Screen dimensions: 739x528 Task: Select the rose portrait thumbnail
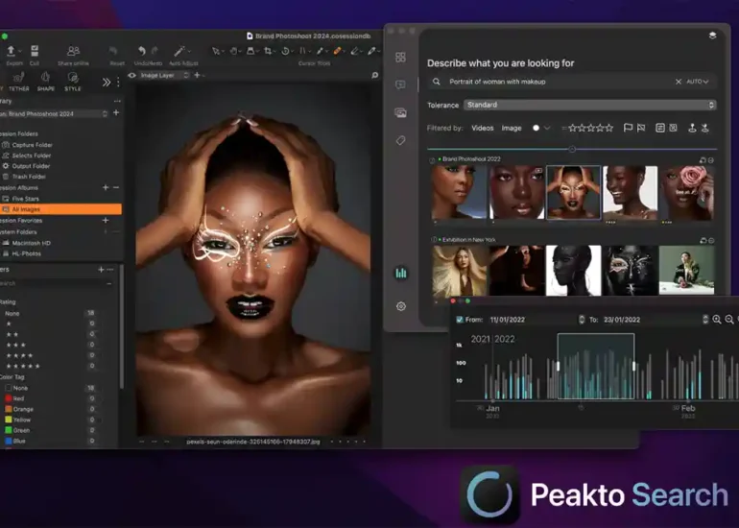686,192
